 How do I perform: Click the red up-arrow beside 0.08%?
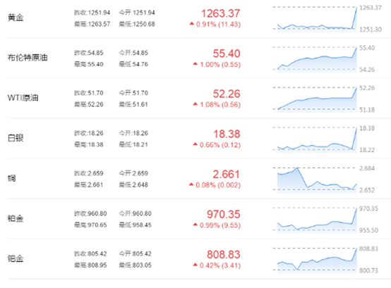point(191,184)
